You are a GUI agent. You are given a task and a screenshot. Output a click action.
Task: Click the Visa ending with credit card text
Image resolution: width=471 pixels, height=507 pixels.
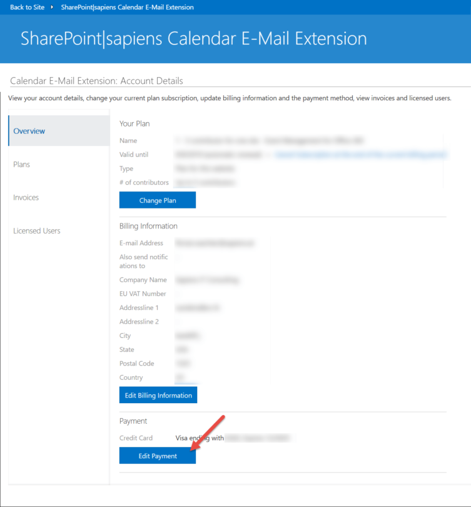200,438
